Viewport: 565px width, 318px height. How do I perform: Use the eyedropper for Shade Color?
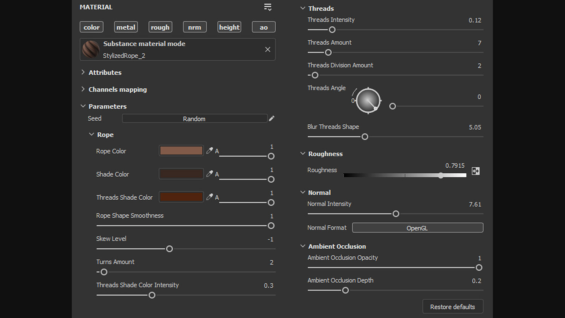(x=209, y=174)
